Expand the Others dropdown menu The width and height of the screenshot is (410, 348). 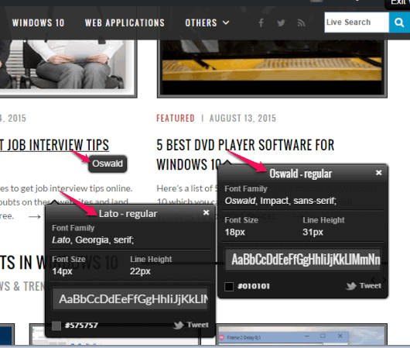coord(207,22)
